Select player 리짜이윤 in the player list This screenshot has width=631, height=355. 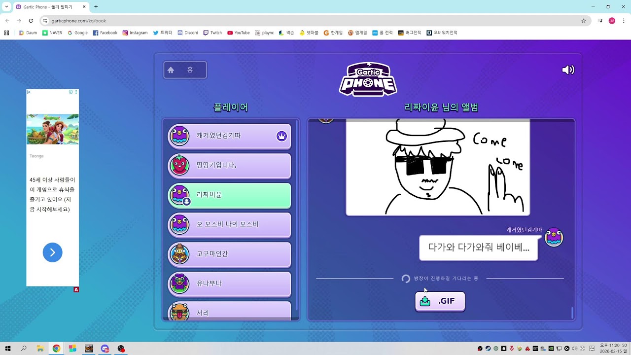229,195
